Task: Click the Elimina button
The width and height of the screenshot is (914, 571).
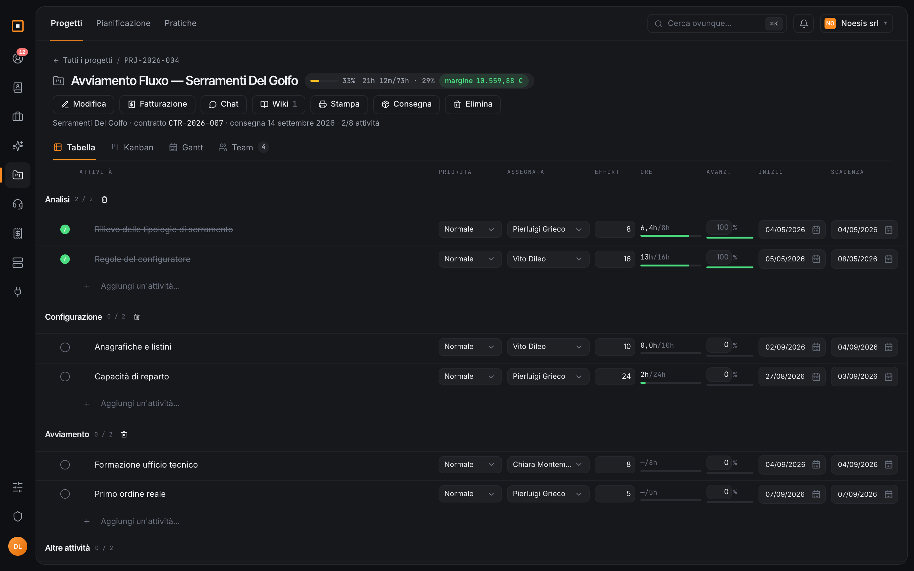Action: pyautogui.click(x=473, y=104)
